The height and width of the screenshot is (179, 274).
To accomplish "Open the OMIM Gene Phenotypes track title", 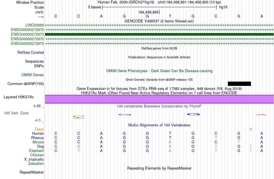I will pyautogui.click(x=159, y=71).
